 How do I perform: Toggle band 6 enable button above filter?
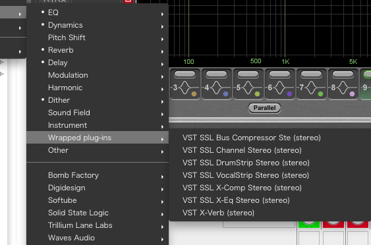pos(279,74)
